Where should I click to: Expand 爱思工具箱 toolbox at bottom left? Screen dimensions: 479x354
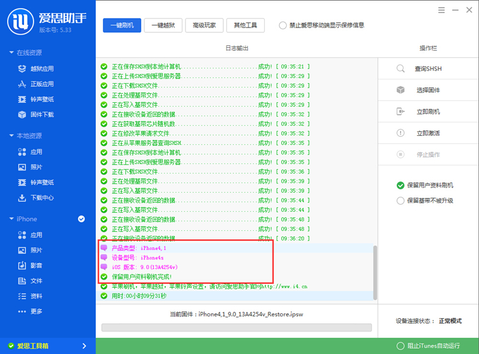[42, 346]
